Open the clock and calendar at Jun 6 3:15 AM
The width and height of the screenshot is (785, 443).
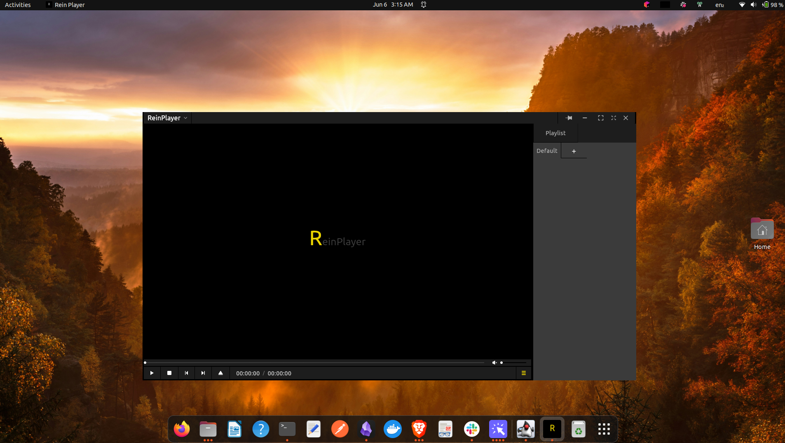[393, 5]
